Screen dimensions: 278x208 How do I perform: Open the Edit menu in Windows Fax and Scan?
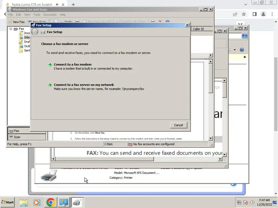click(x=18, y=15)
